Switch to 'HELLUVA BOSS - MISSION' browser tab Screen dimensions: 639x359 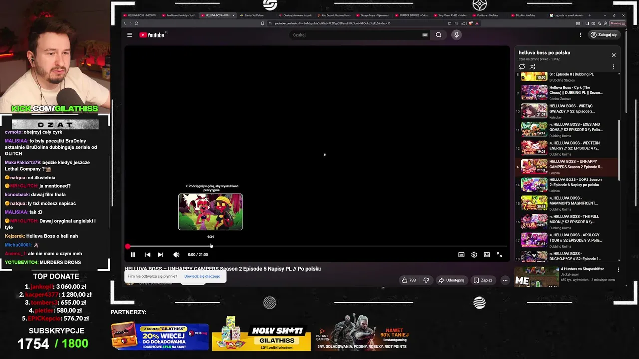click(x=140, y=15)
